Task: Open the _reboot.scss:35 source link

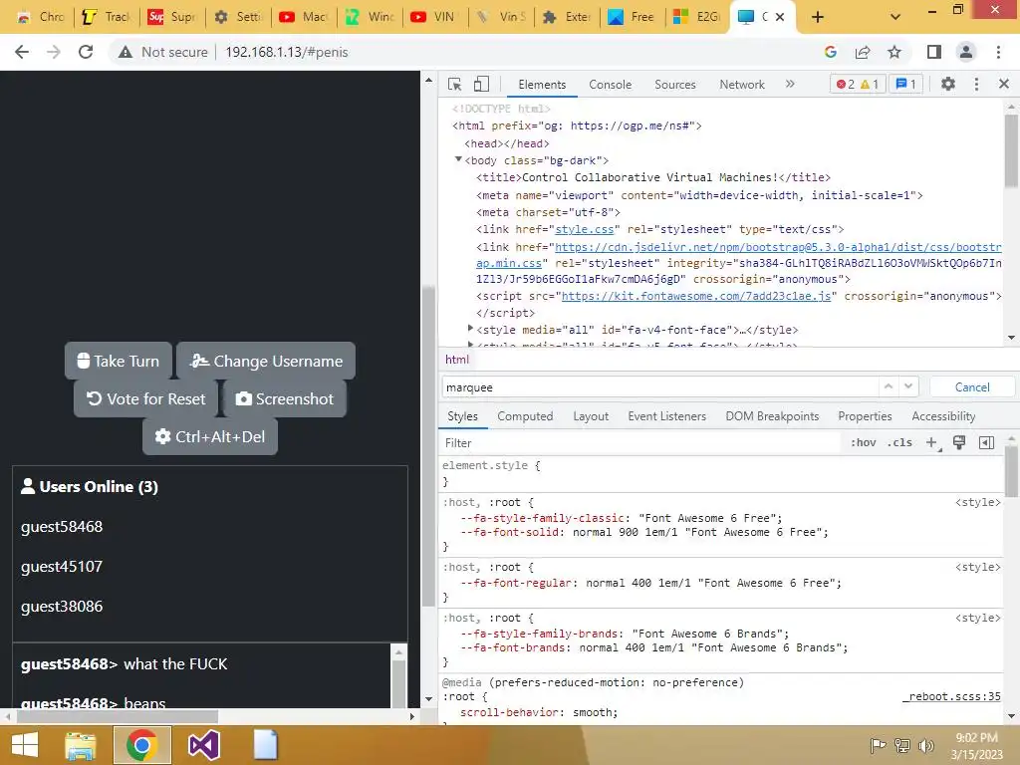Action: point(951,696)
